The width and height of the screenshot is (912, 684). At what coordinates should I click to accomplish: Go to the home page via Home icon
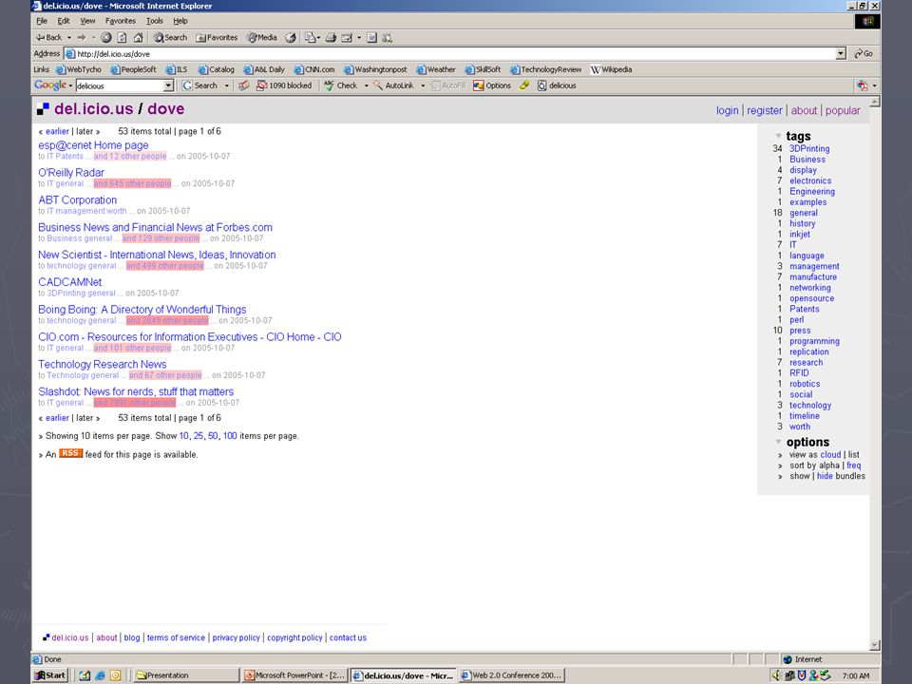(x=139, y=37)
